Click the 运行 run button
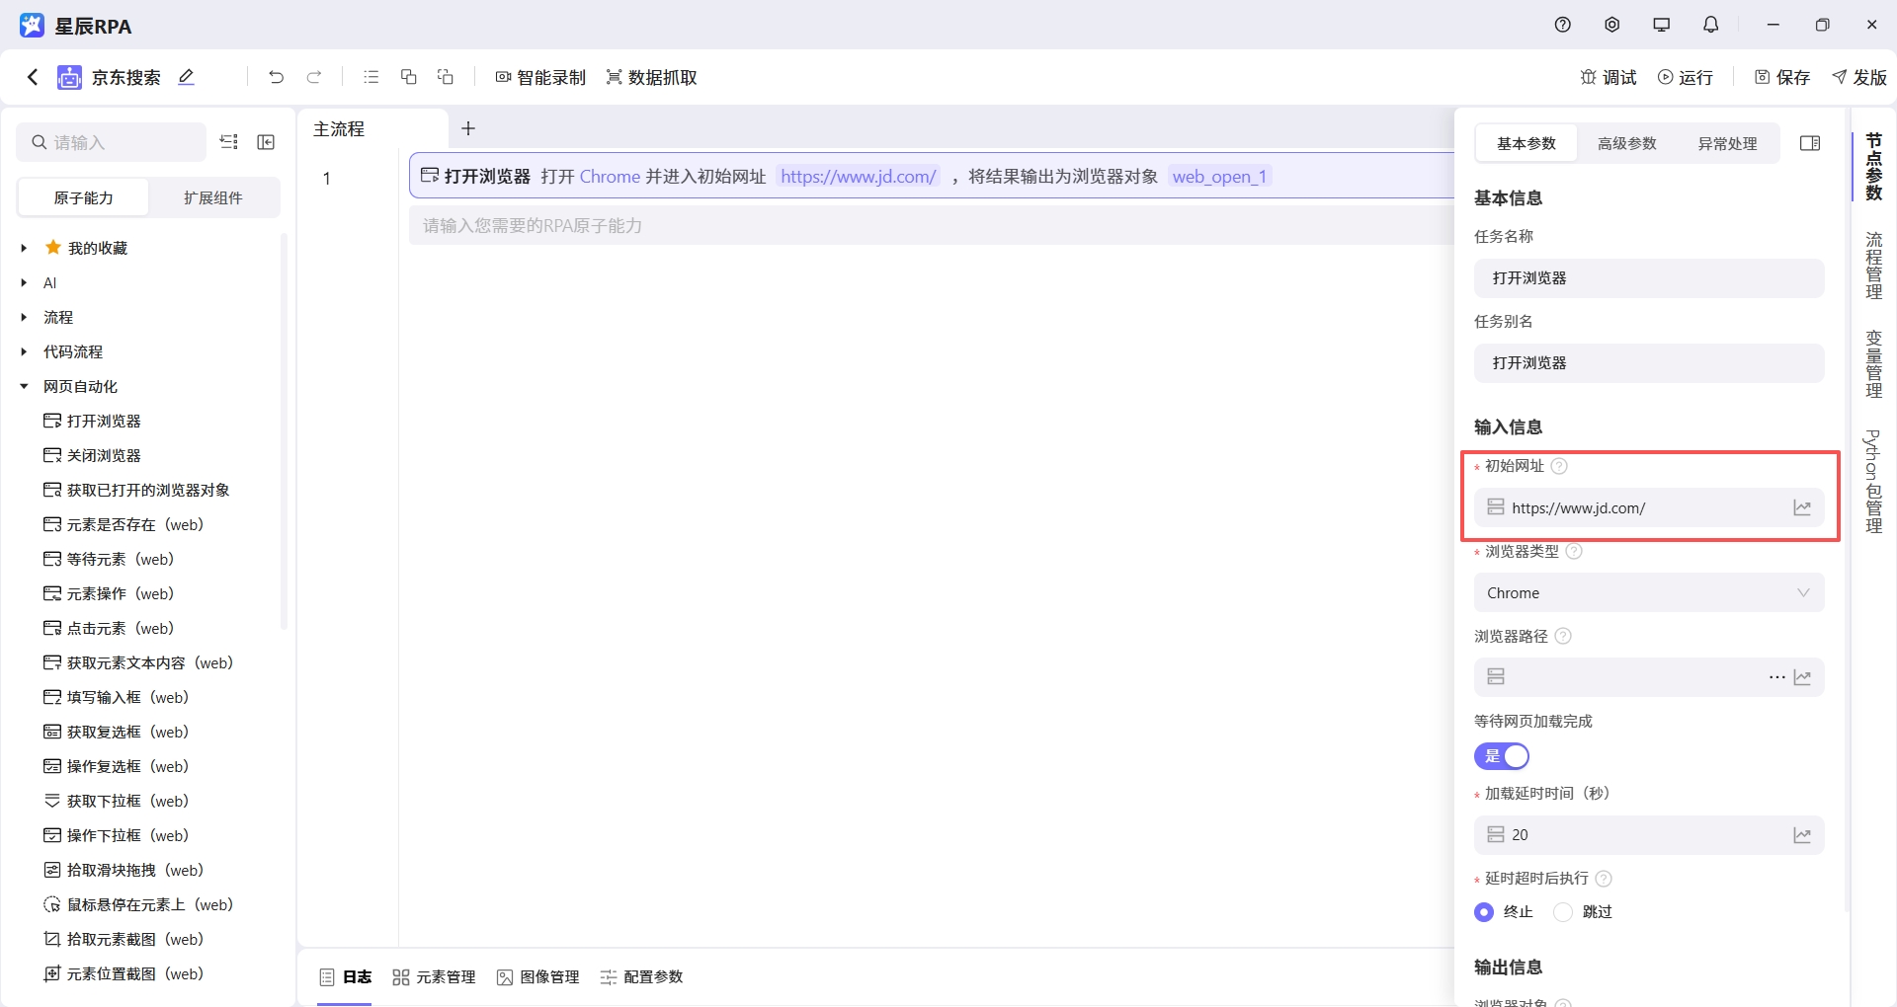 (1687, 77)
